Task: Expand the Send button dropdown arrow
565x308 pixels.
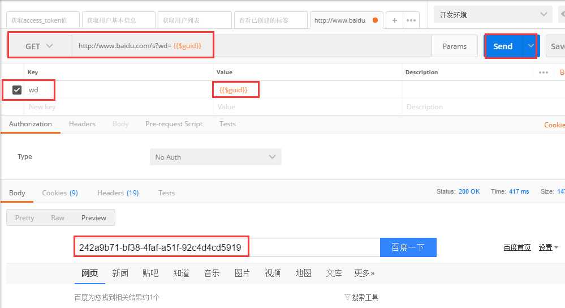Action: (x=531, y=46)
